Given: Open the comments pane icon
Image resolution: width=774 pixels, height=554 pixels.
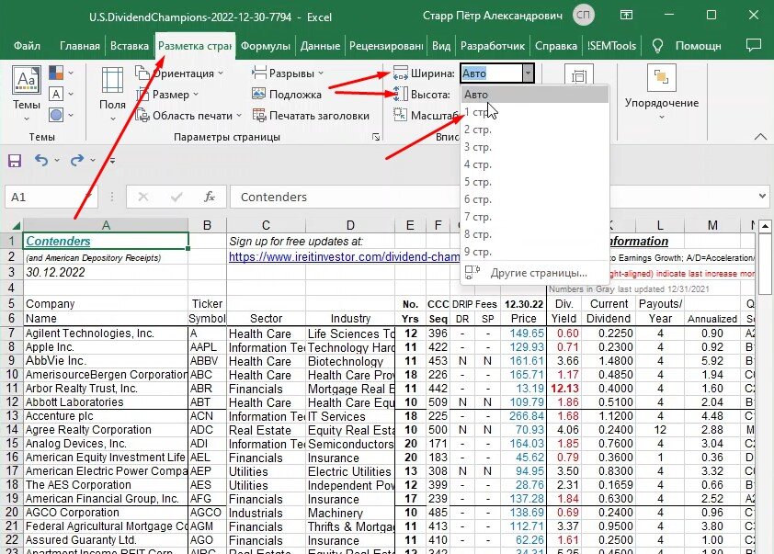Looking at the screenshot, I should pyautogui.click(x=753, y=46).
